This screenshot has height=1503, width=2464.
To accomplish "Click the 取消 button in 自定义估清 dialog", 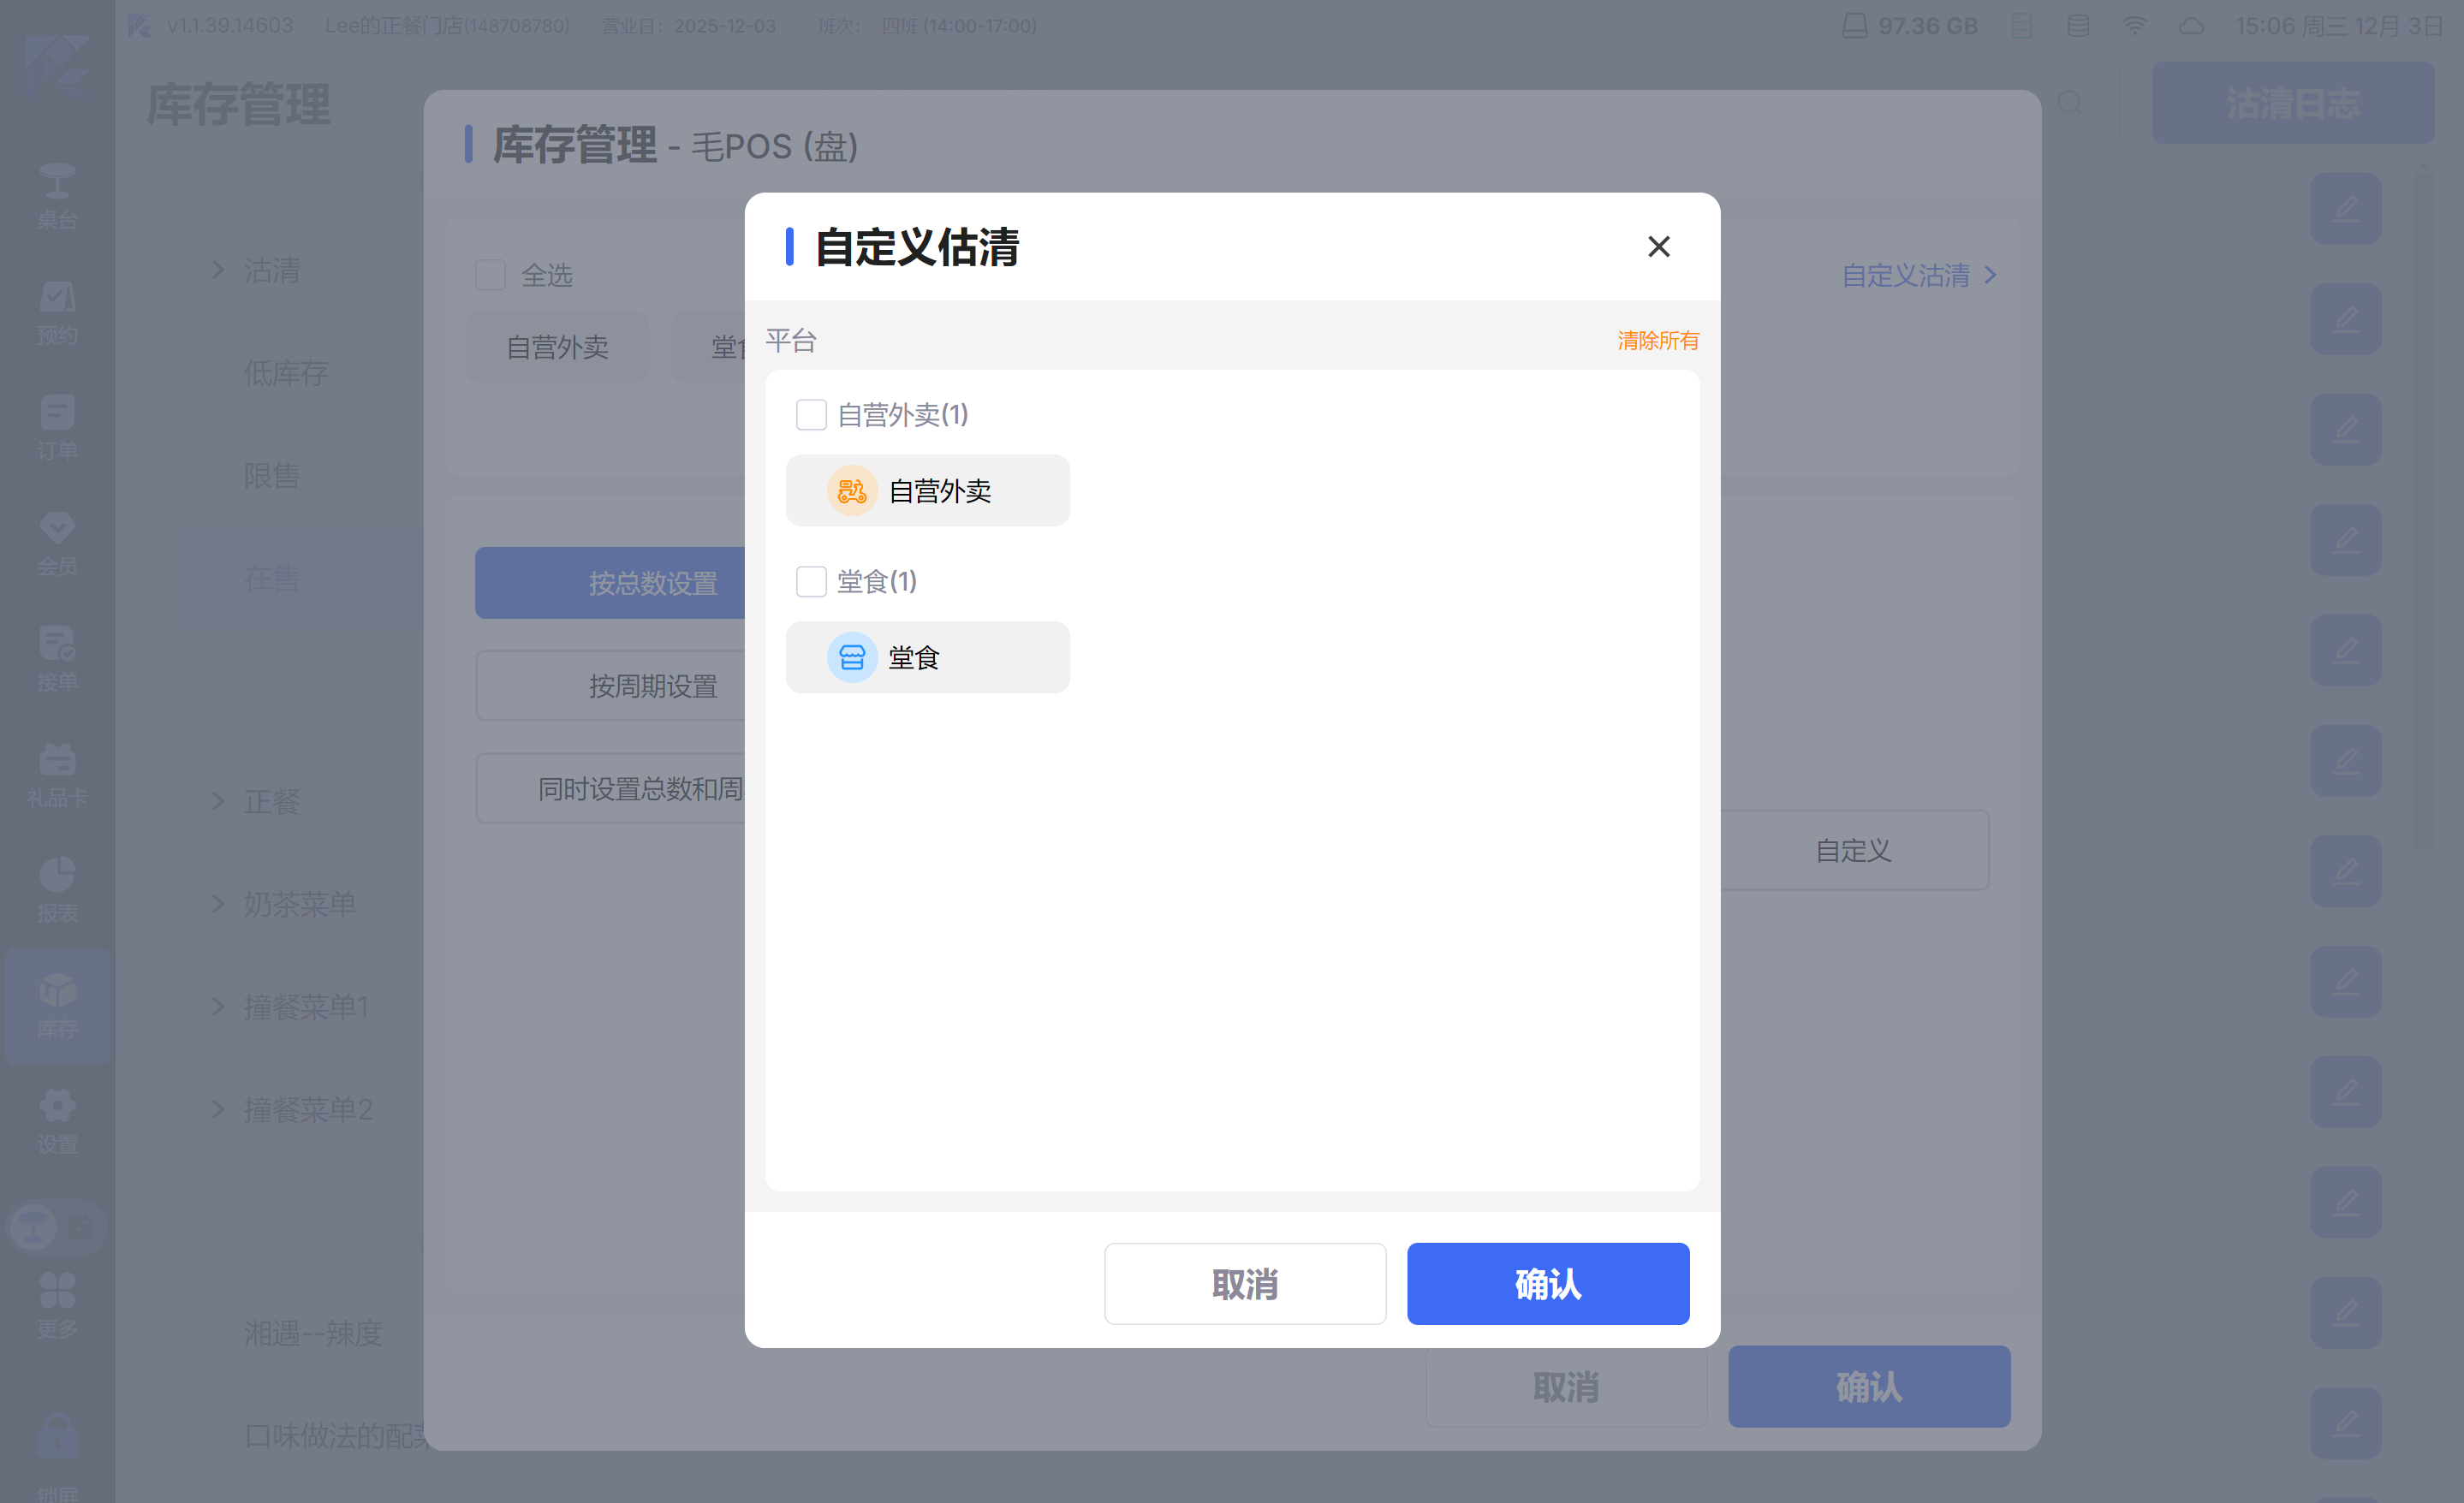I will [x=1244, y=1284].
